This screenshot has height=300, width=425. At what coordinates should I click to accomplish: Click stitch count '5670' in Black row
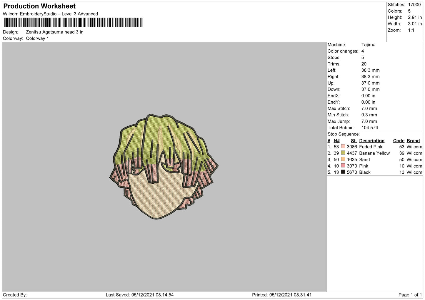pyautogui.click(x=352, y=172)
